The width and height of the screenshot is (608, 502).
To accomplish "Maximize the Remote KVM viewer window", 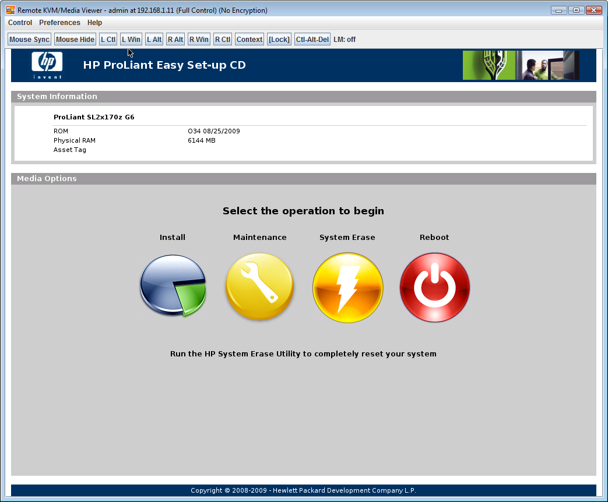I will (576, 10).
